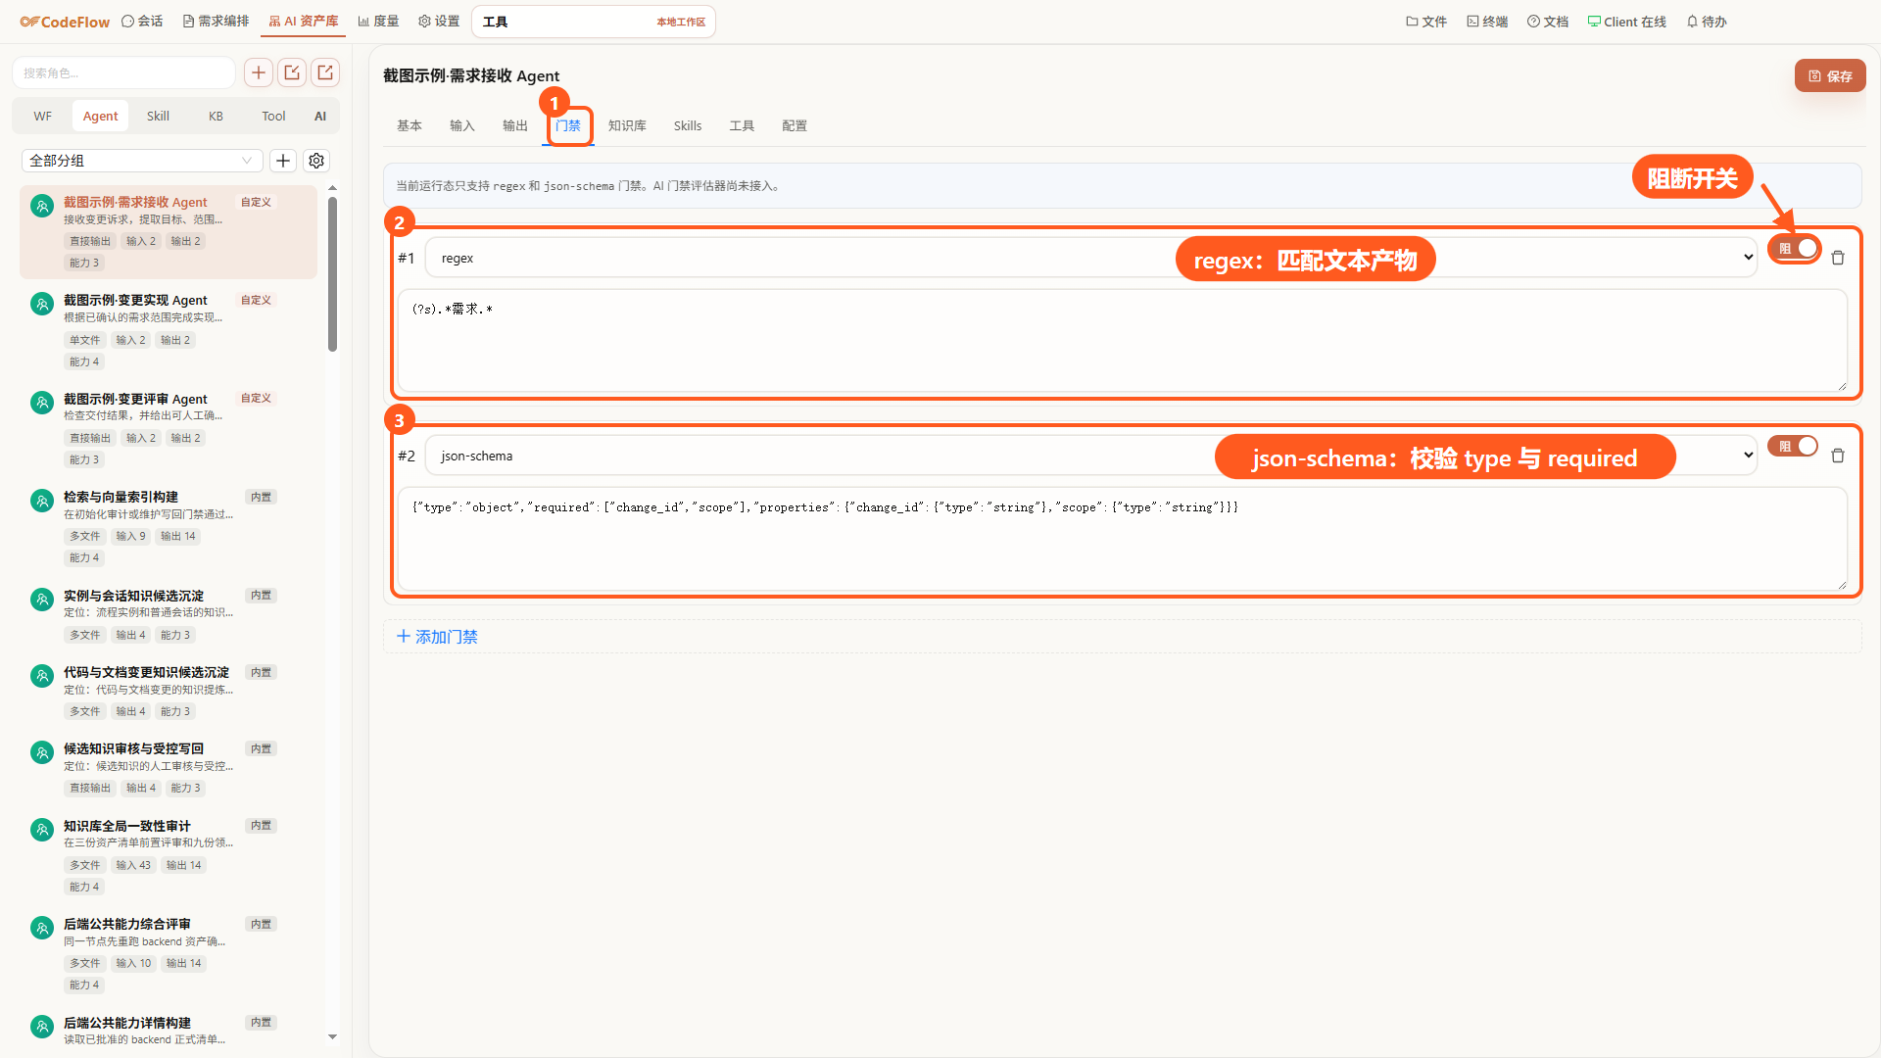Click avatar icon of 实例与会话知识候选沉淀

[42, 600]
